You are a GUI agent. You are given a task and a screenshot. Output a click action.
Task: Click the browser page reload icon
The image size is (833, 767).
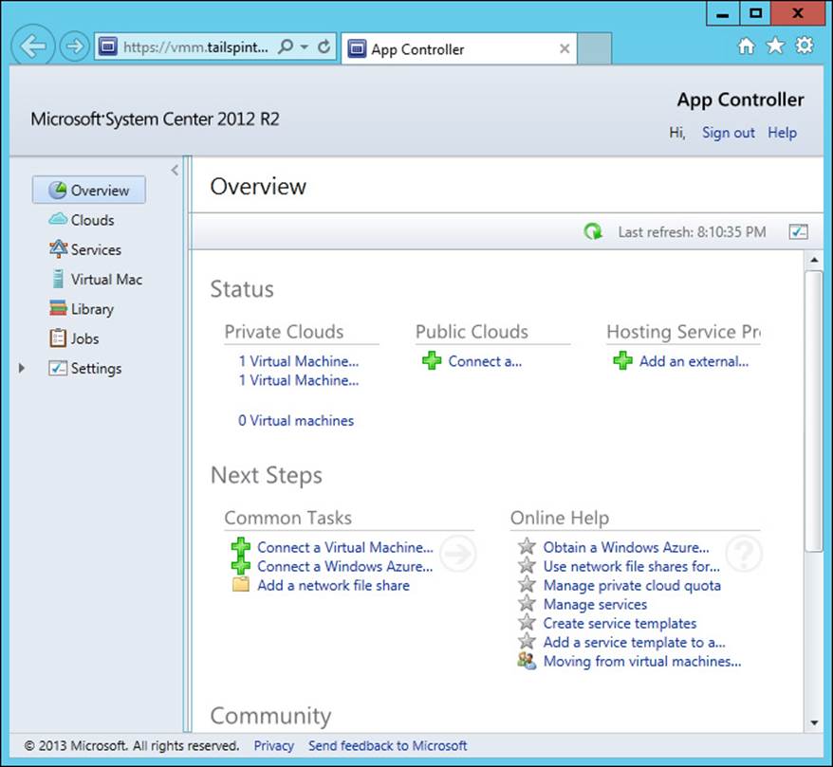coord(324,47)
